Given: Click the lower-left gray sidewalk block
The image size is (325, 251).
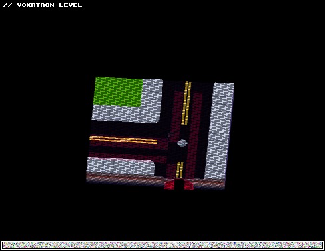Looking at the screenshot, I should click(x=121, y=166).
